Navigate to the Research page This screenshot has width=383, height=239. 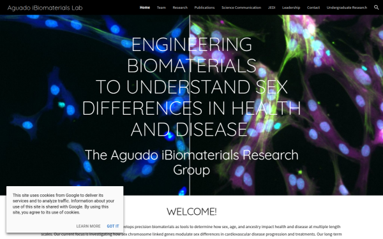point(180,8)
